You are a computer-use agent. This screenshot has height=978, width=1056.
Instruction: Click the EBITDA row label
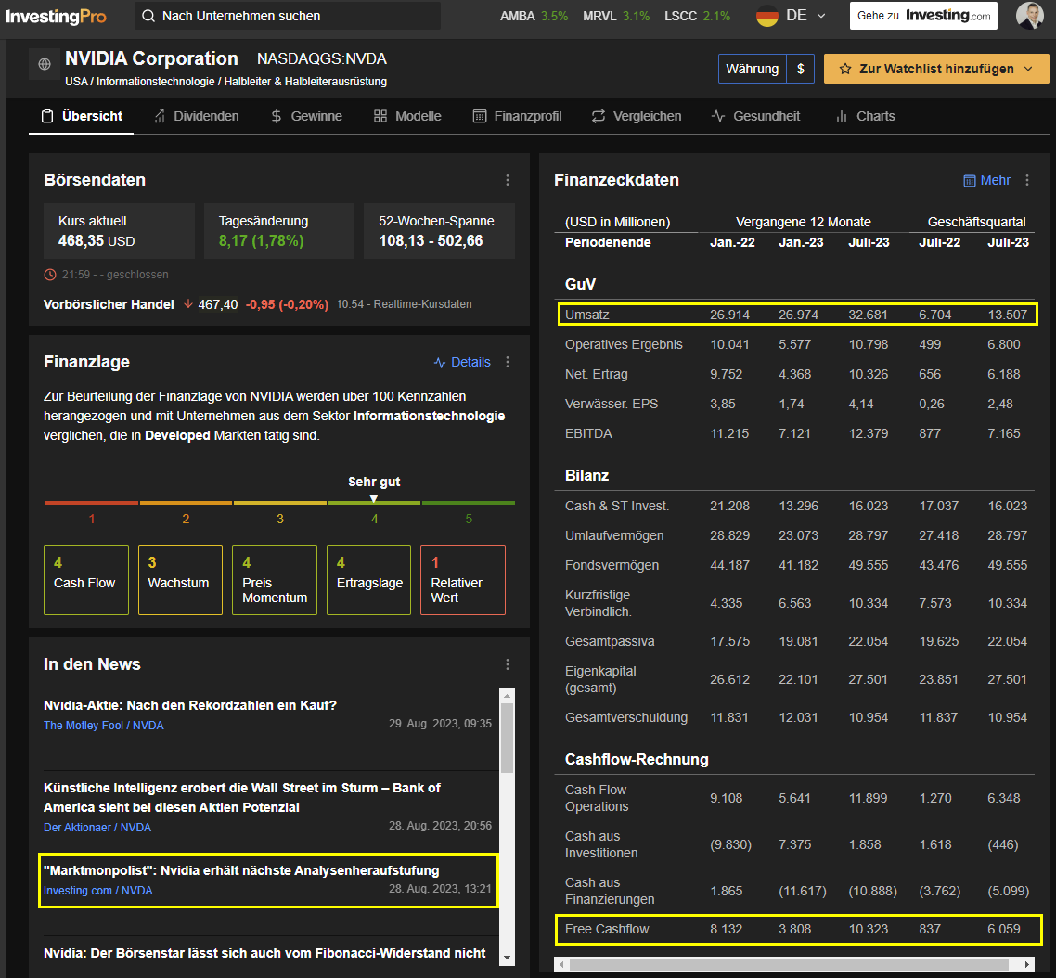point(588,433)
